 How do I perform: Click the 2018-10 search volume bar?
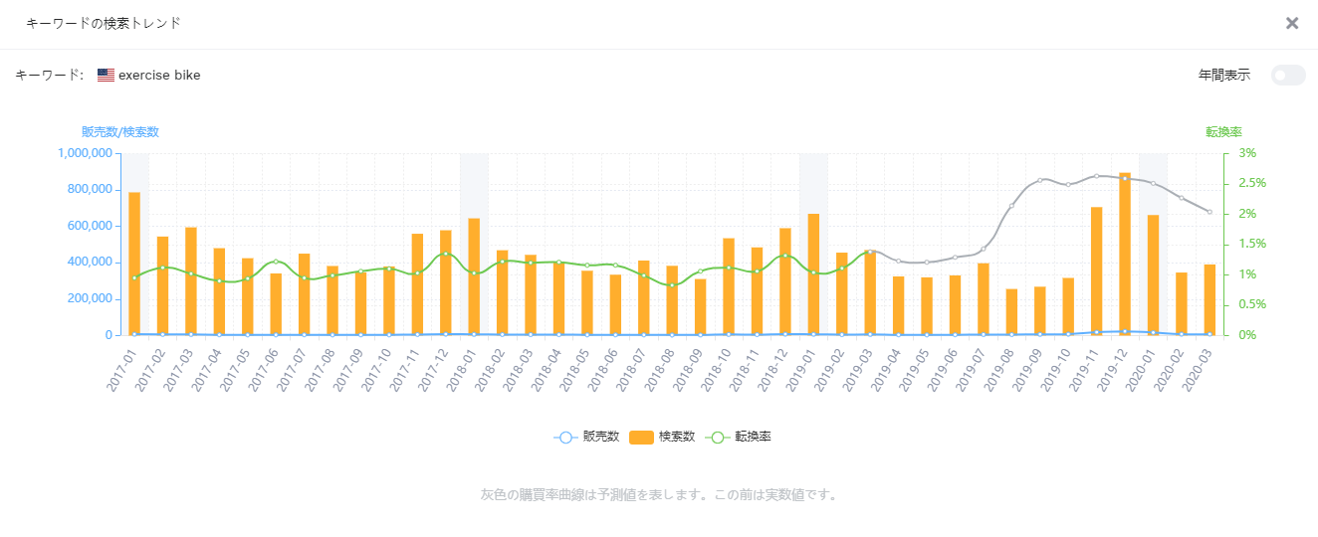(729, 286)
